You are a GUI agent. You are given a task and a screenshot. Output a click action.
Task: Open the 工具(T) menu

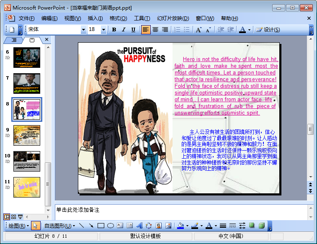tap(142, 18)
